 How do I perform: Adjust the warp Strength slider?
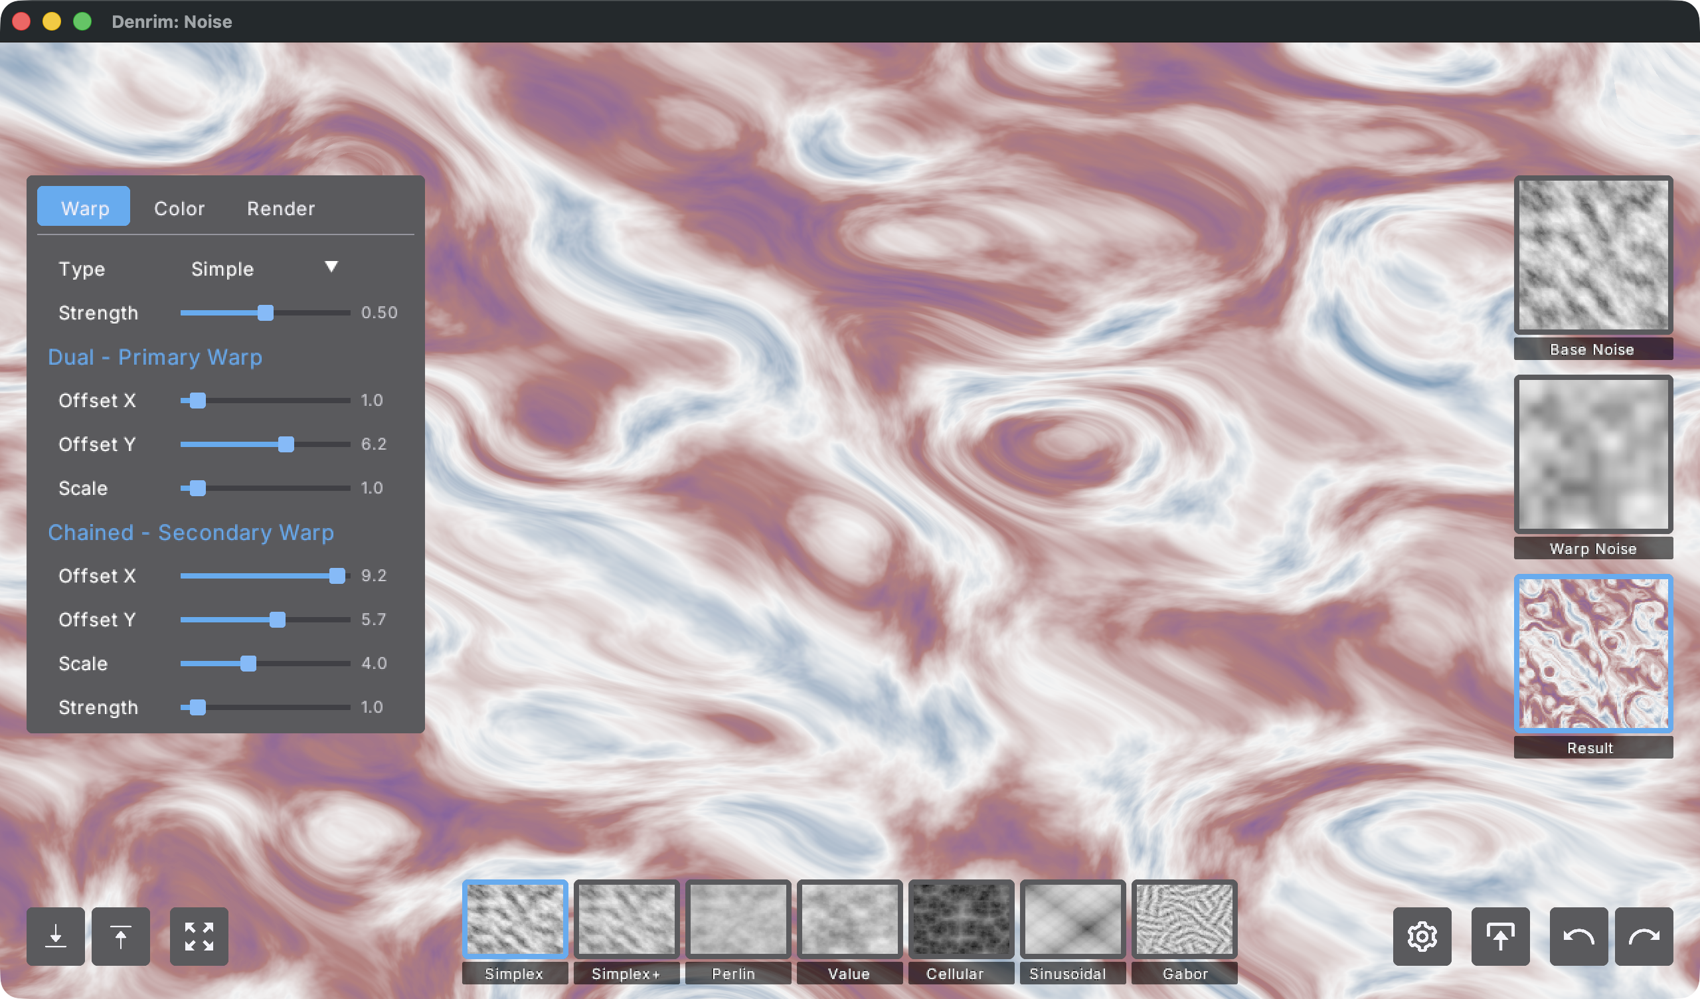tap(266, 313)
